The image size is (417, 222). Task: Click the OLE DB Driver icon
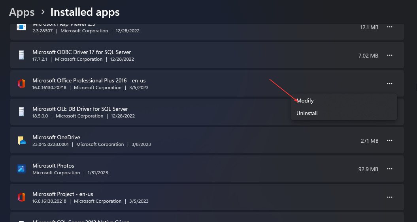click(21, 112)
